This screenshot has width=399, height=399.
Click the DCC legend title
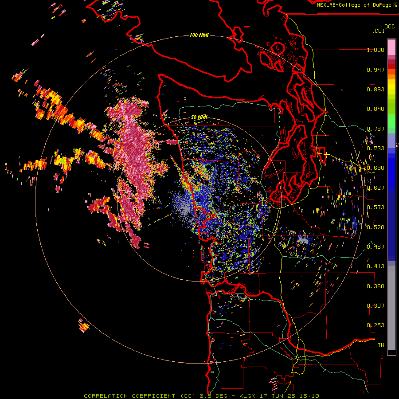tap(389, 27)
